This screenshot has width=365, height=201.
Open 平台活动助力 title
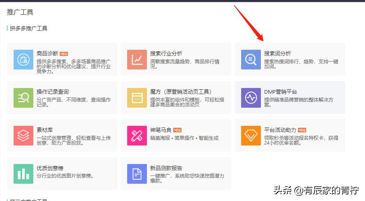coord(280,130)
